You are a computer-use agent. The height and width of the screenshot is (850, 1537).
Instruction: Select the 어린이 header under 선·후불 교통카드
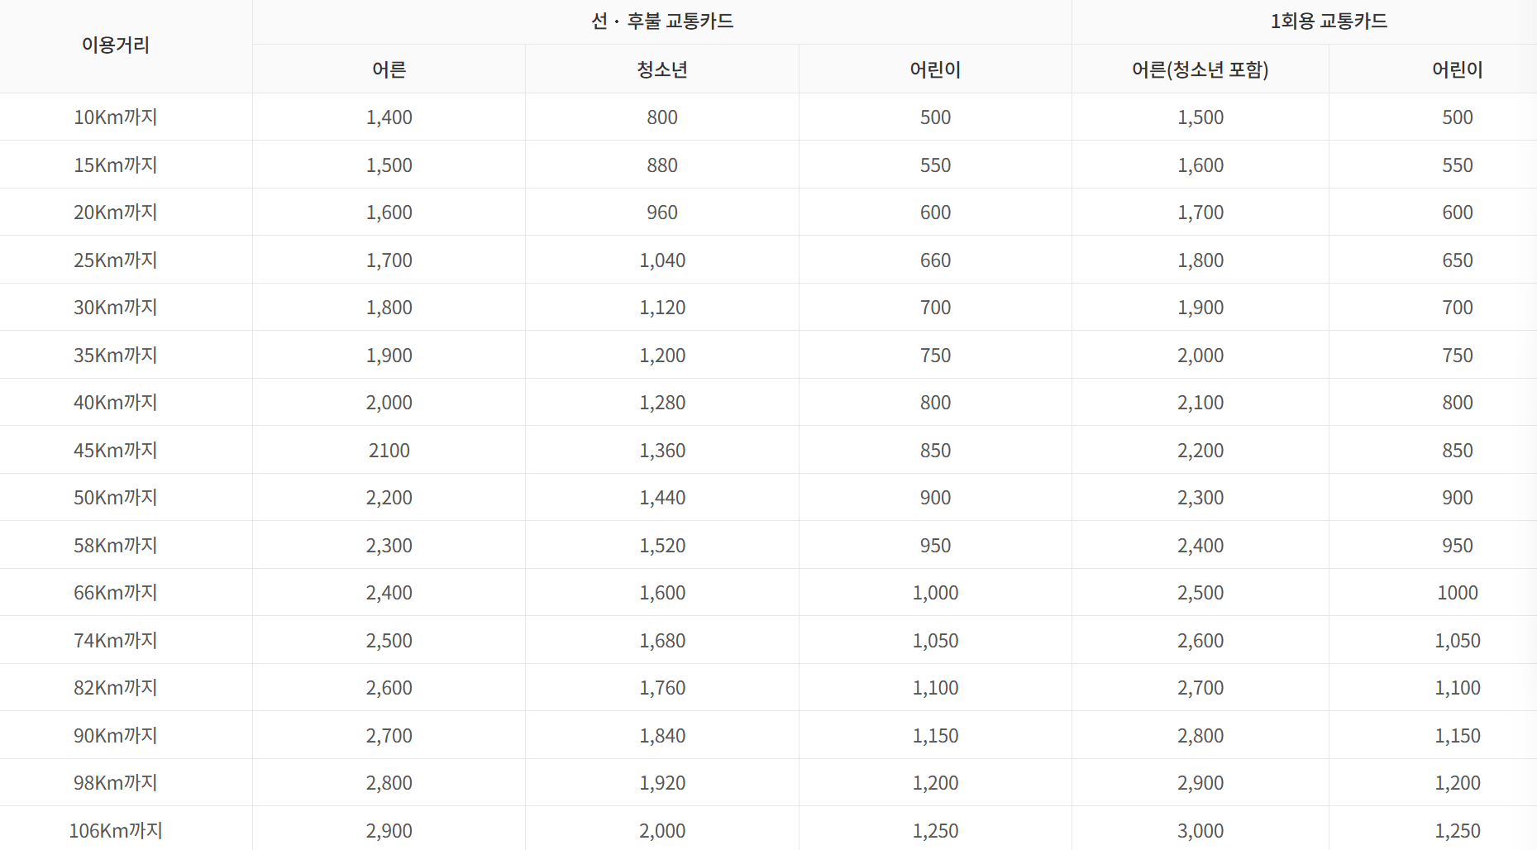[x=934, y=69]
